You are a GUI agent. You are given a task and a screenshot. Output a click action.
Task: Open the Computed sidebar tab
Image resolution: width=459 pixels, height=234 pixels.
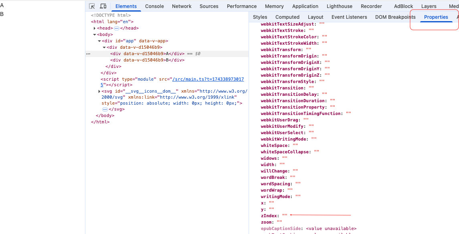tap(287, 17)
